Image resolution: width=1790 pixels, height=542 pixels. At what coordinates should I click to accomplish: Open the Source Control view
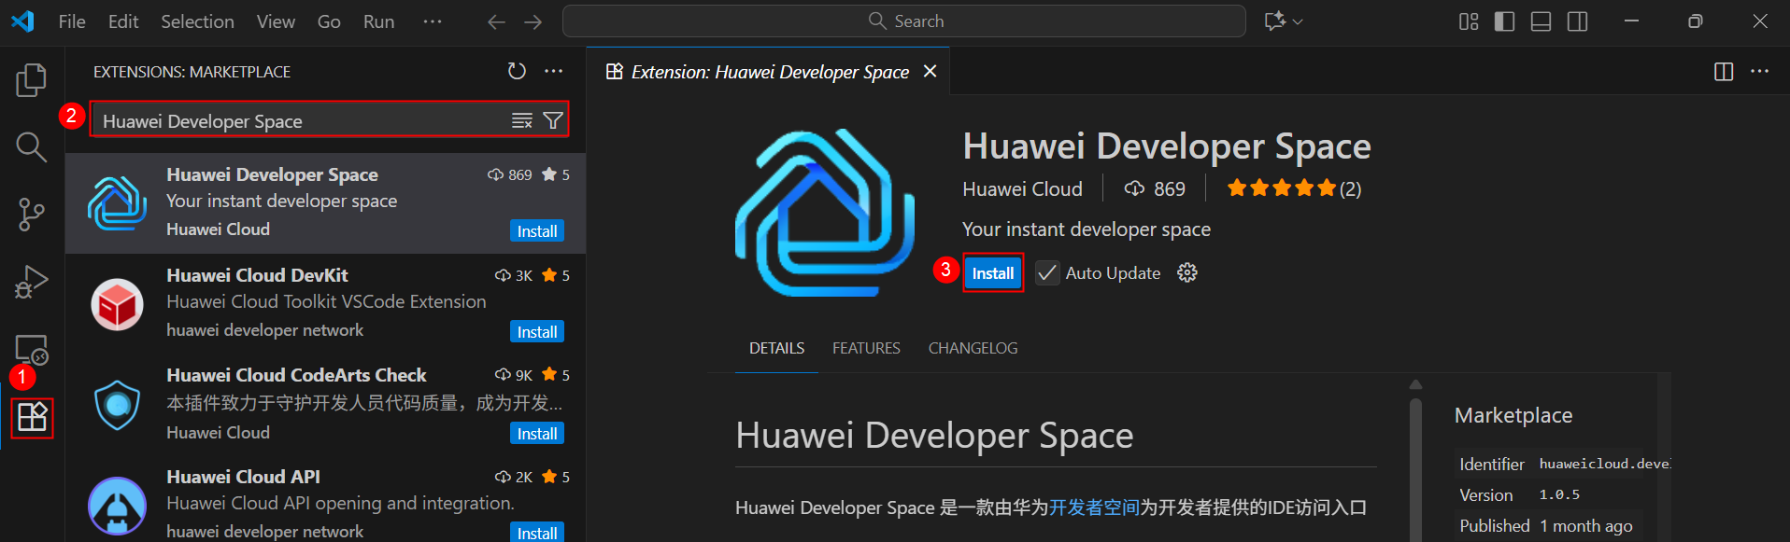[31, 214]
